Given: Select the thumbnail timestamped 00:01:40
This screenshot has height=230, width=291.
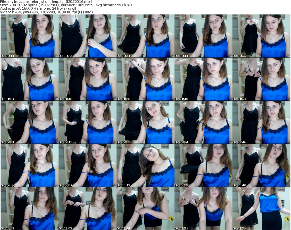Looking at the screenshot, I should pyautogui.click(x=203, y=79).
